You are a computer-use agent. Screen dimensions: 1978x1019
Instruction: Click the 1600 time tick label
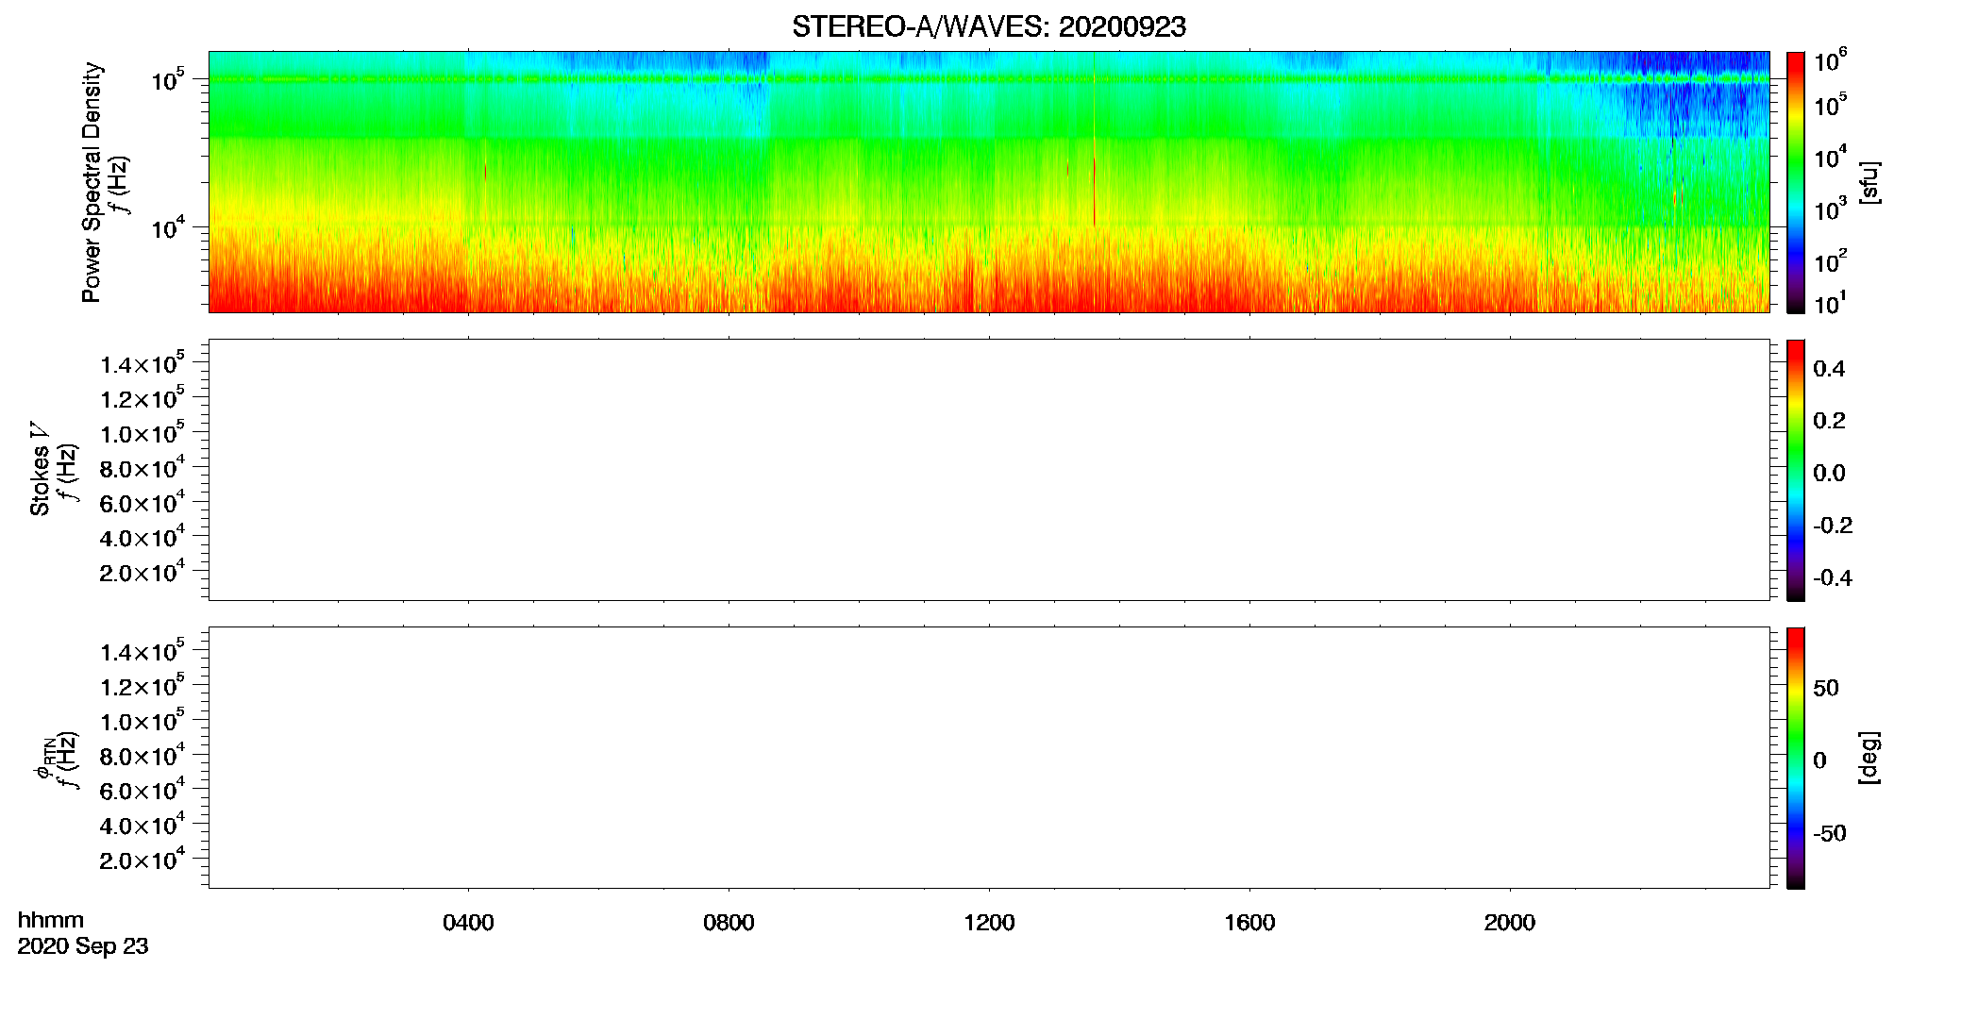tap(1249, 923)
